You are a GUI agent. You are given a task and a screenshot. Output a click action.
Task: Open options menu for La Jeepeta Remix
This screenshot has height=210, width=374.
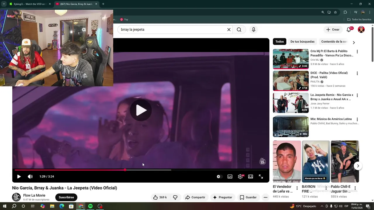357,95
